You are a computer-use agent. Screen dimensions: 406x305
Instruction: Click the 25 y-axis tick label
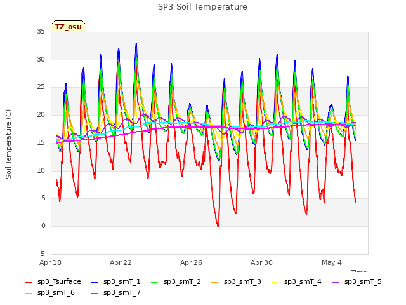coord(41,87)
